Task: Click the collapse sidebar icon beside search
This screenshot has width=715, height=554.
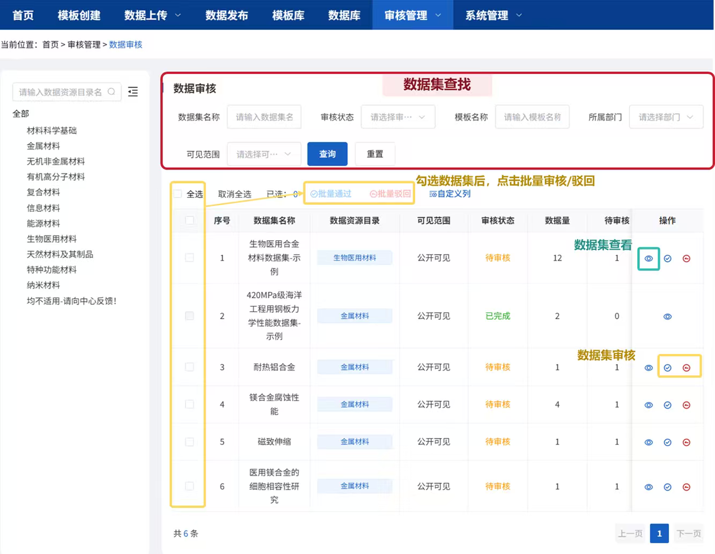Action: [133, 92]
